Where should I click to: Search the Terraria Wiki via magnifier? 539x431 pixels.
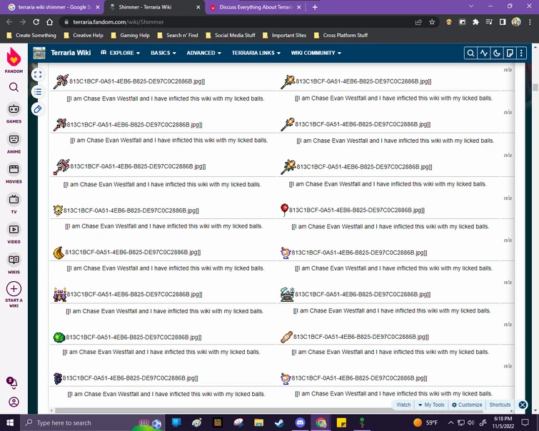pos(470,53)
